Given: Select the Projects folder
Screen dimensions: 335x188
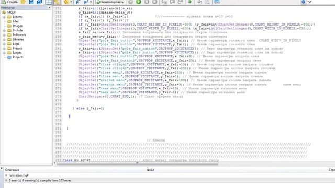Looking at the screenshot, I should point(18,57).
